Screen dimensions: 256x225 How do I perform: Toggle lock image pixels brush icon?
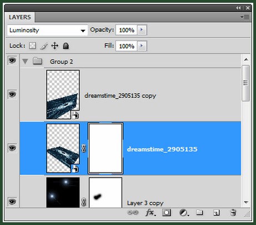tap(44, 46)
